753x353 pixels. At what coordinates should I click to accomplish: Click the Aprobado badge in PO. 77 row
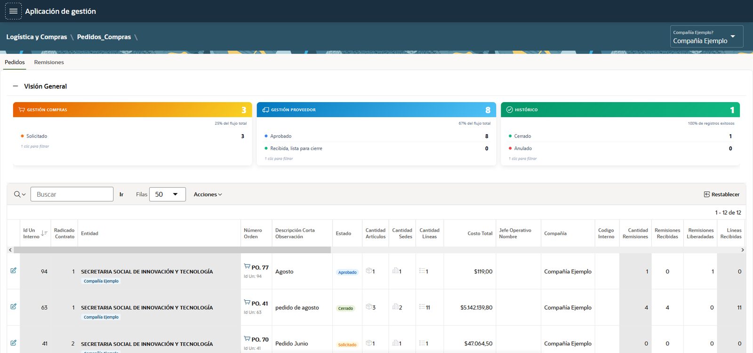point(347,272)
